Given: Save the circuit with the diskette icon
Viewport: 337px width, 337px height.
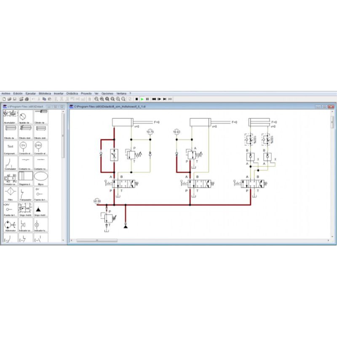Looking at the screenshot, I should pos(15,99).
